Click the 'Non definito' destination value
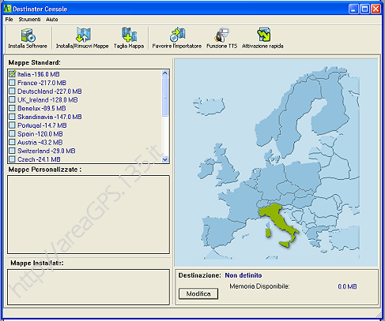The width and height of the screenshot is (385, 321). point(243,275)
